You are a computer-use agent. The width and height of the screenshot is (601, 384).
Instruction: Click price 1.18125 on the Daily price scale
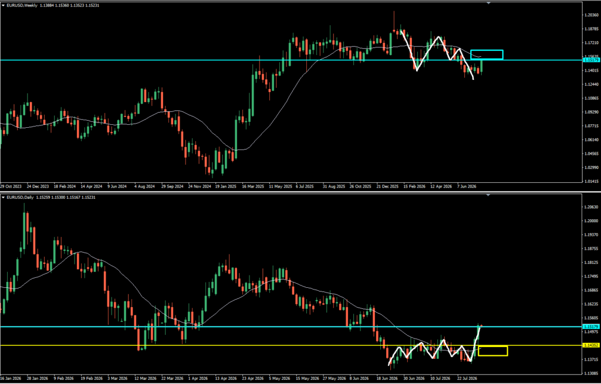coord(593,263)
